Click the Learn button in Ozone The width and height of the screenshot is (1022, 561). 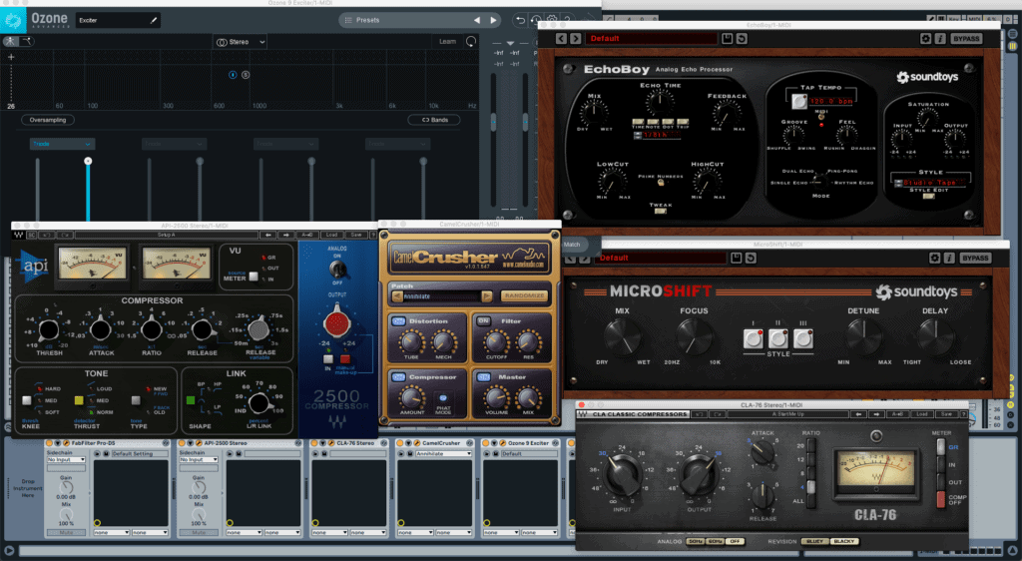(x=447, y=42)
